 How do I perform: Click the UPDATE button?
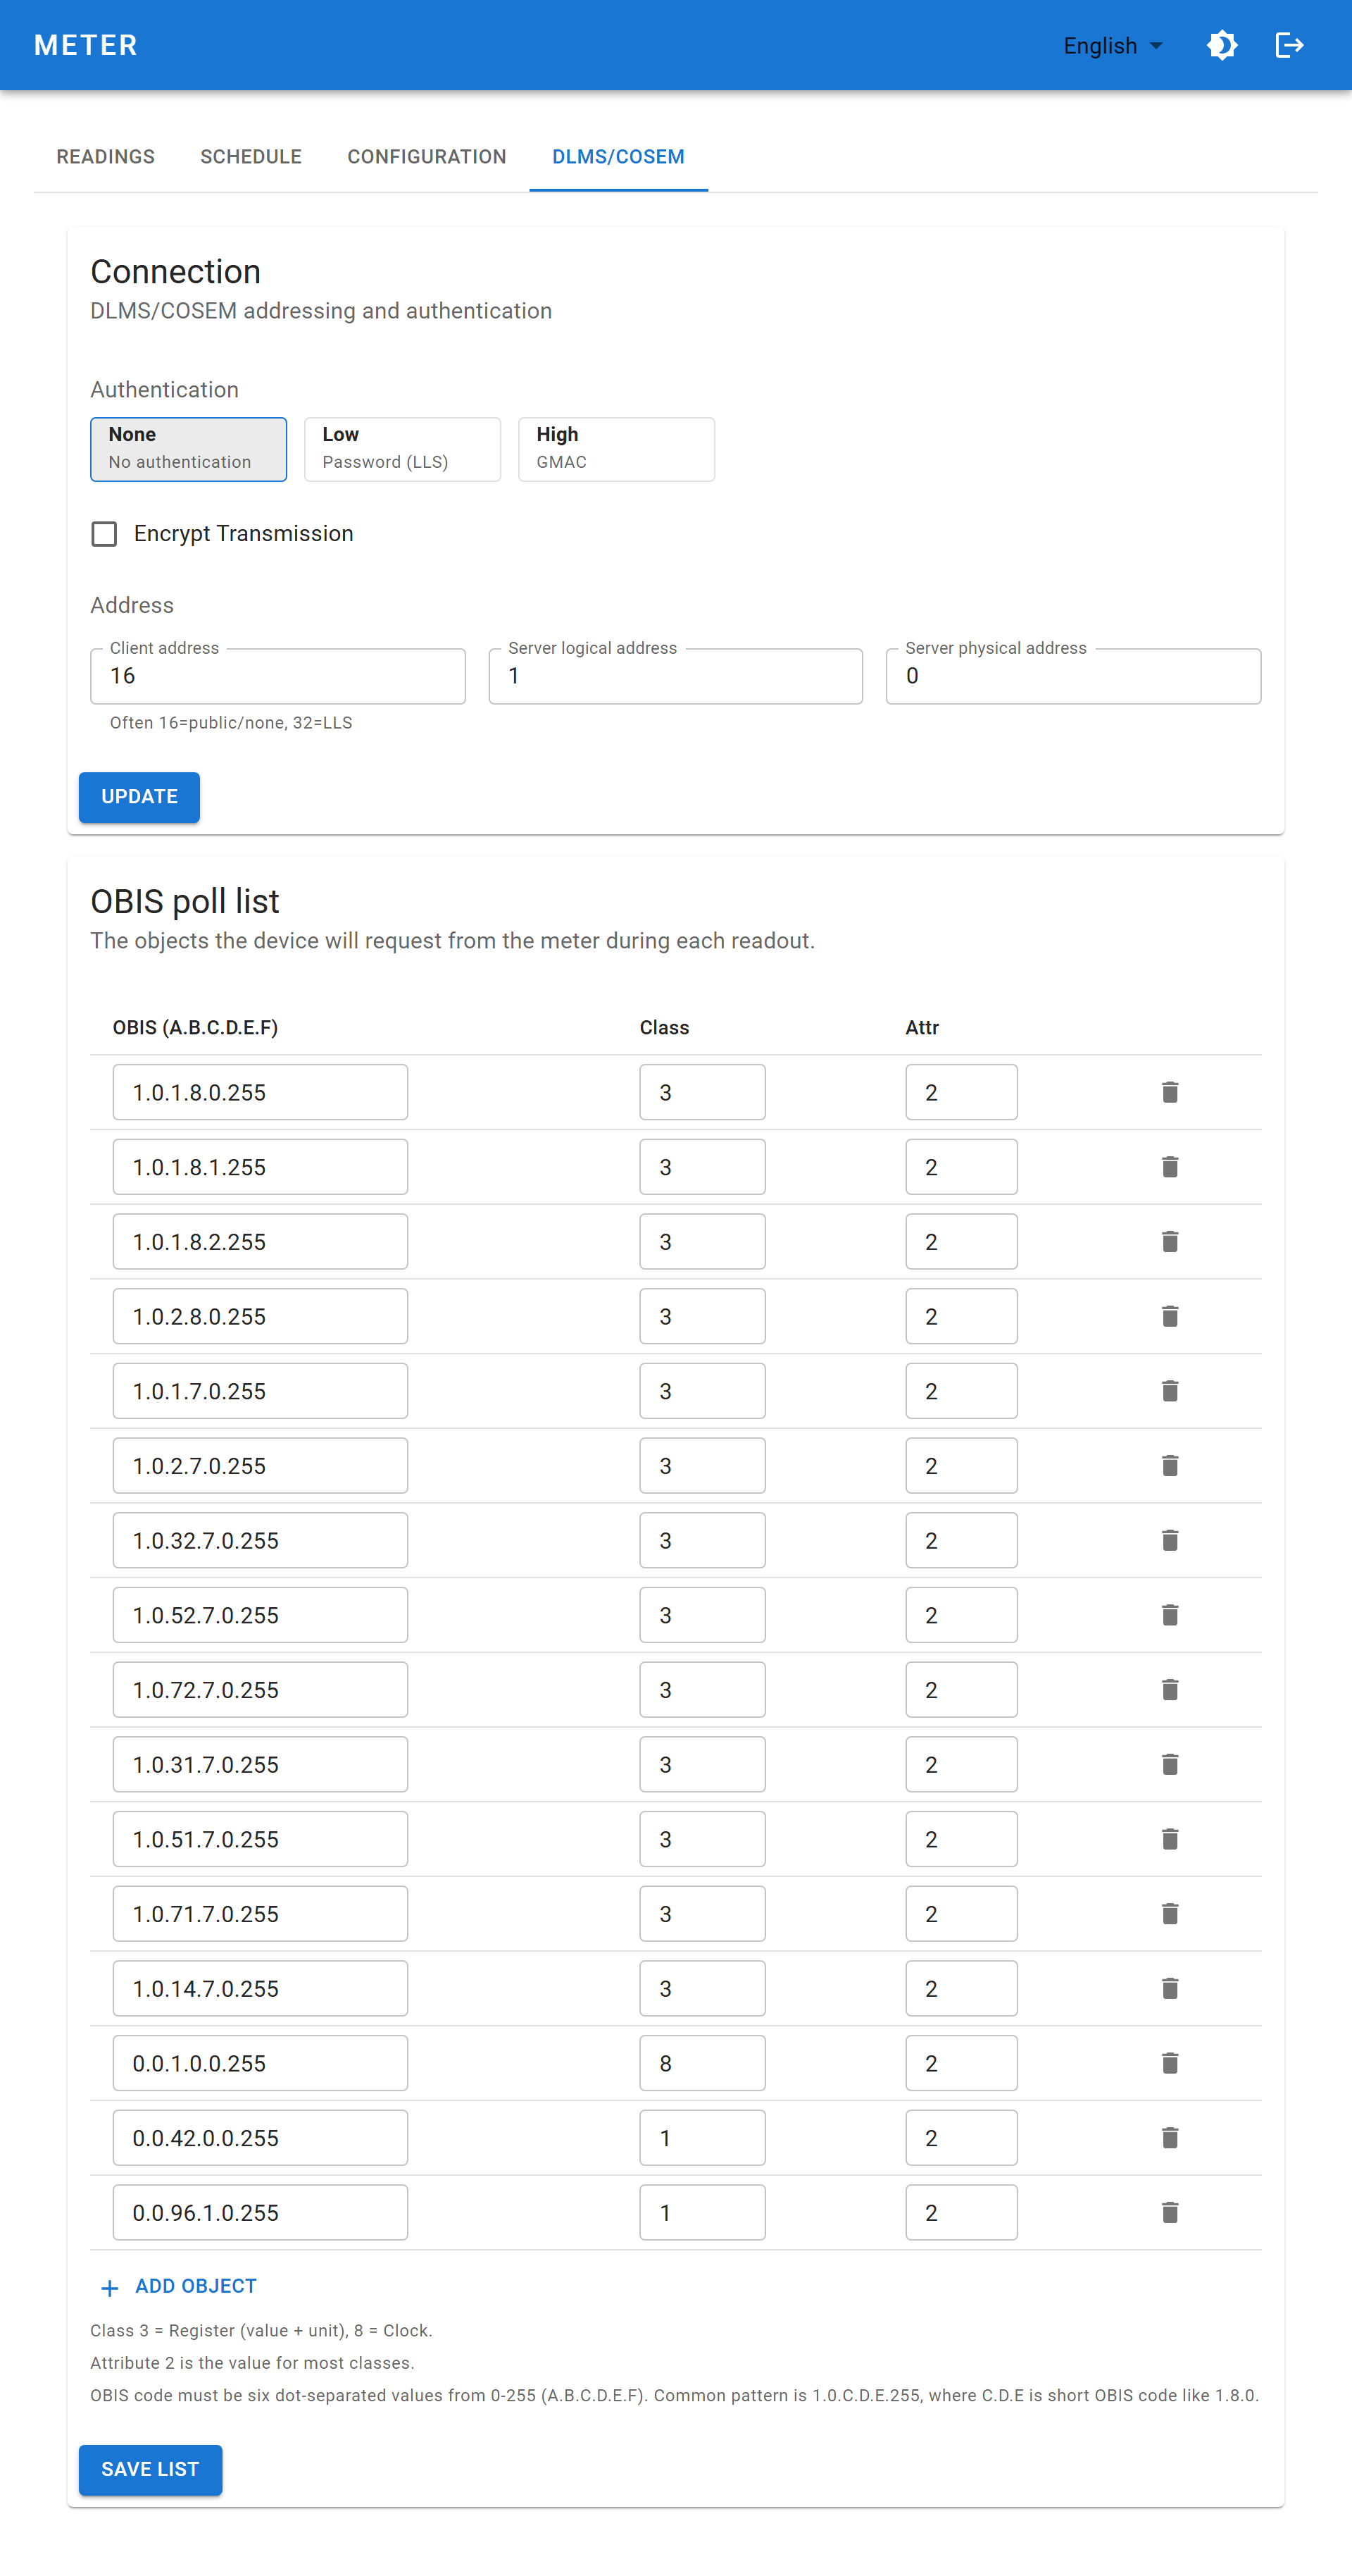(x=139, y=797)
